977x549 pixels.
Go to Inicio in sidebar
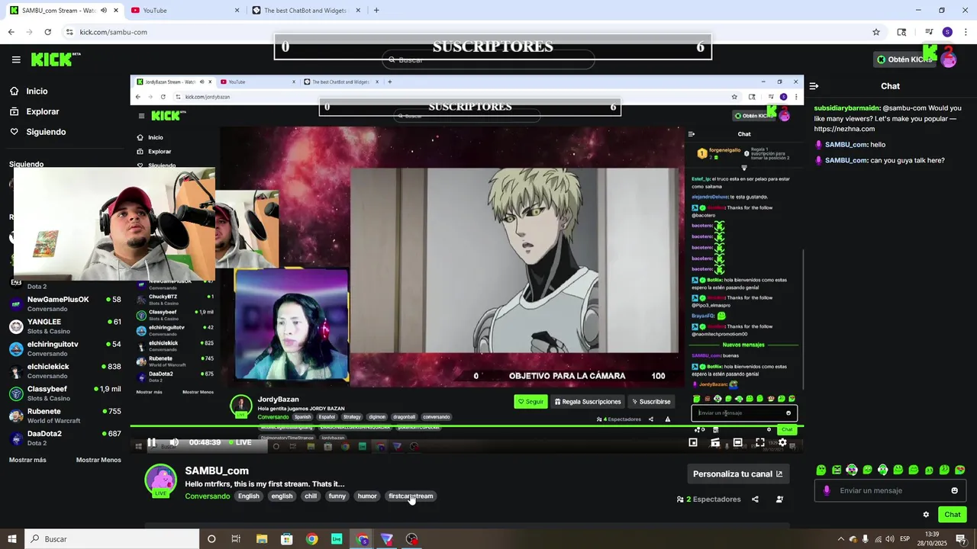[x=37, y=91]
